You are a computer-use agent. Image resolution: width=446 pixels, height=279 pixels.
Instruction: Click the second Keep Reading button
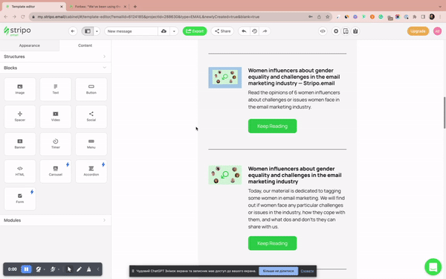pyautogui.click(x=272, y=243)
